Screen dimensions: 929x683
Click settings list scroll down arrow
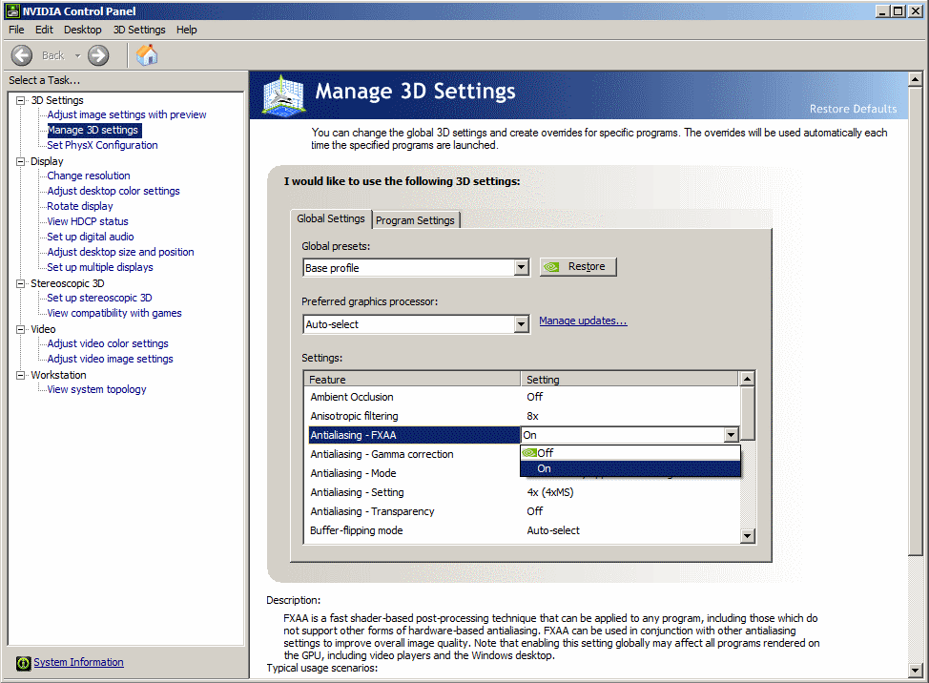(748, 536)
